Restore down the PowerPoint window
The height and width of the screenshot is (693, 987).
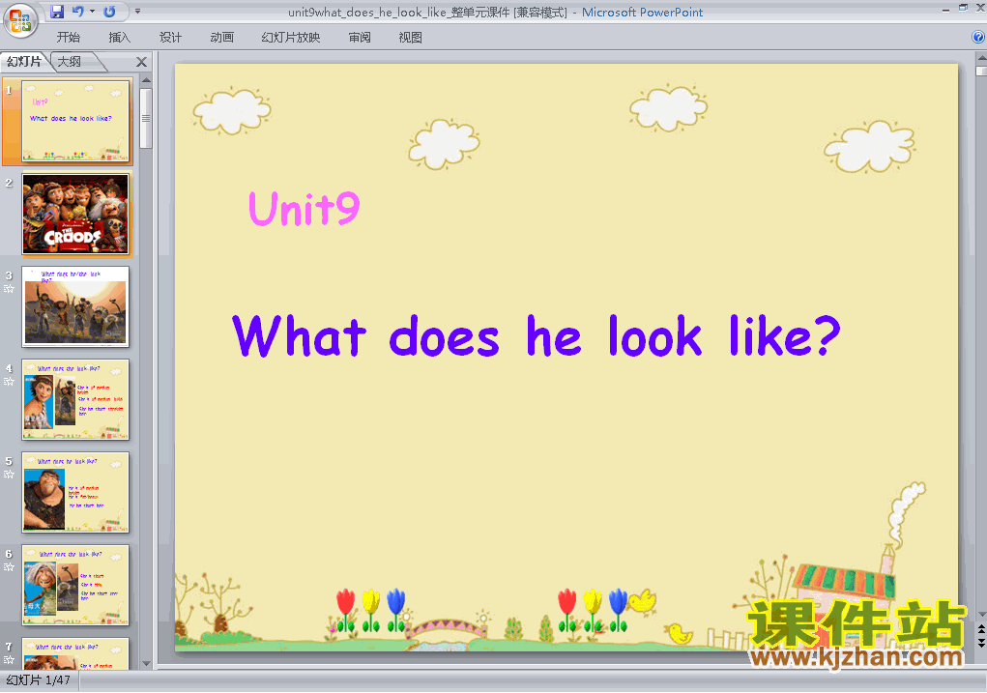pyautogui.click(x=964, y=8)
